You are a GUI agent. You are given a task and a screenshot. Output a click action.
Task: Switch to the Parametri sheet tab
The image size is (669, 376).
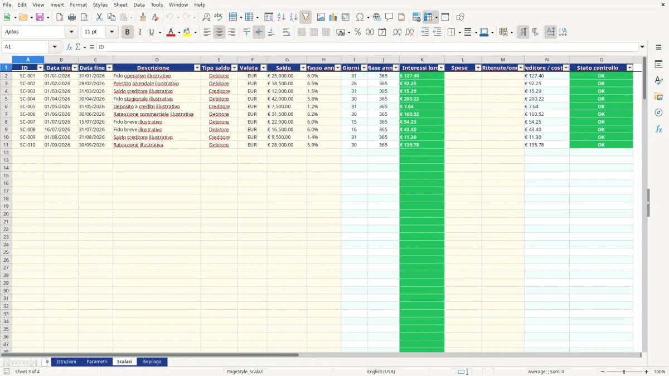96,362
